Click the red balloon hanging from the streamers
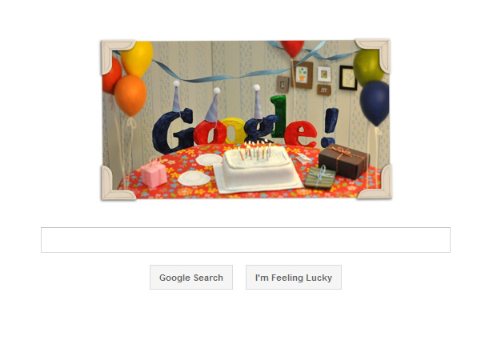The height and width of the screenshot is (340, 493). click(x=292, y=48)
